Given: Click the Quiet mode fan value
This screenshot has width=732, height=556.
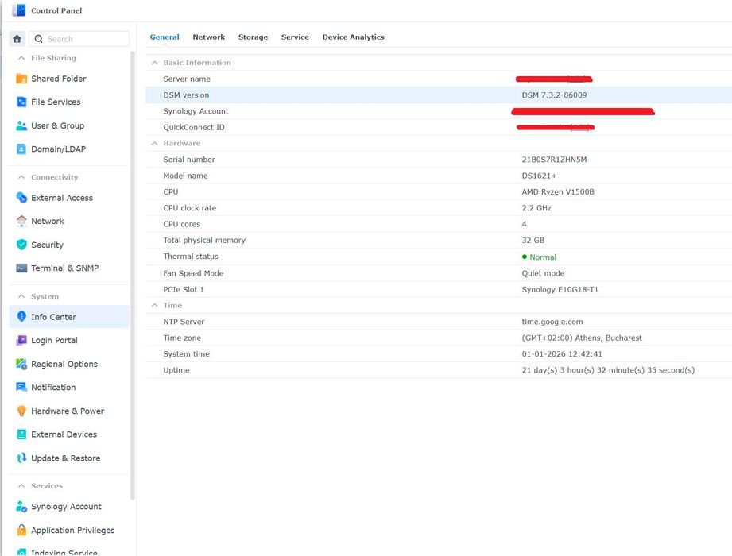Looking at the screenshot, I should coord(543,273).
